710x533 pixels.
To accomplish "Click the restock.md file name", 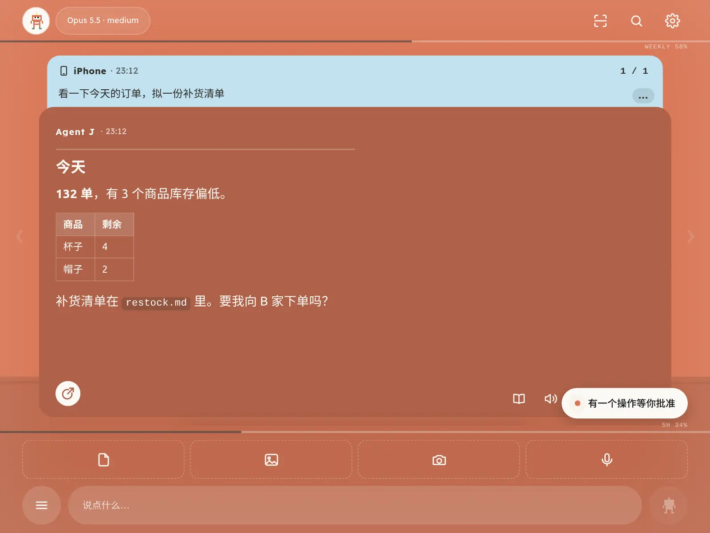I will point(156,302).
